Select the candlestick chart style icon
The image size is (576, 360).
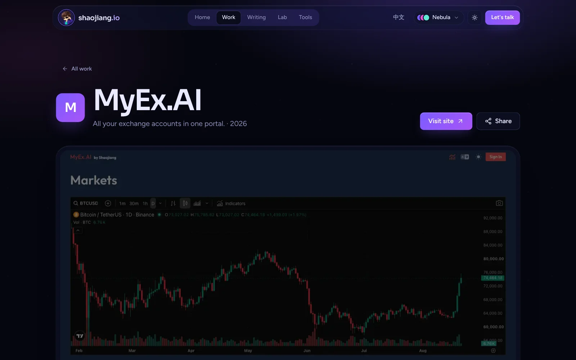coord(185,203)
